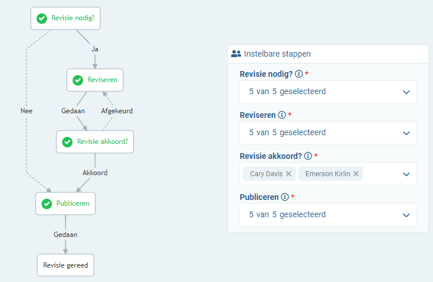Remove Cary Davis from Revisie akkoord?

[x=288, y=173]
